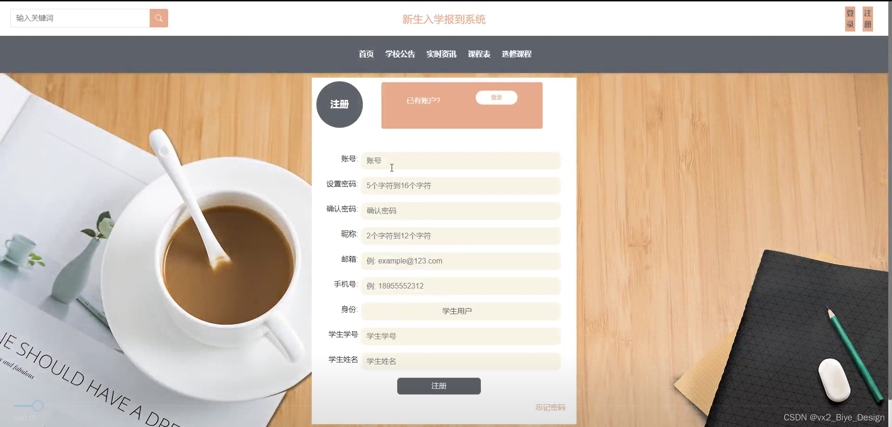Click the 确认密码 input field

coord(461,211)
